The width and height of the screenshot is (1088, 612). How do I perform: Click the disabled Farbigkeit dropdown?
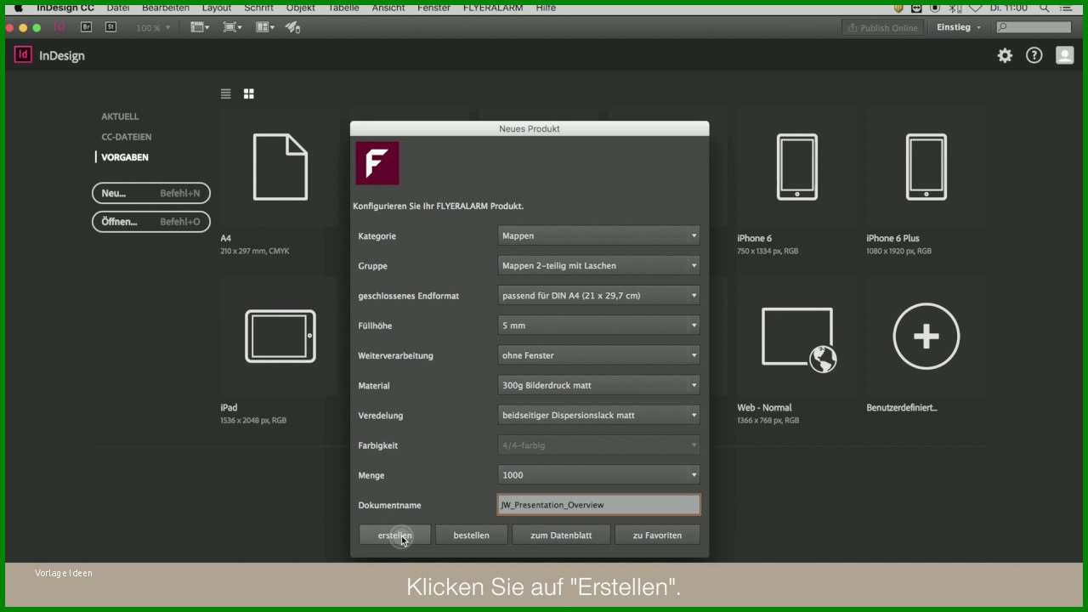598,445
